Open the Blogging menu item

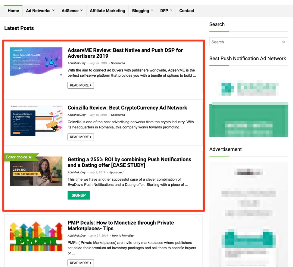coord(141,11)
